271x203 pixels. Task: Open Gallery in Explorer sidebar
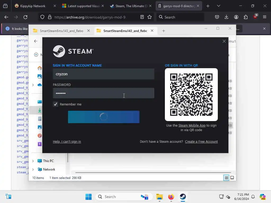click(x=40, y=76)
